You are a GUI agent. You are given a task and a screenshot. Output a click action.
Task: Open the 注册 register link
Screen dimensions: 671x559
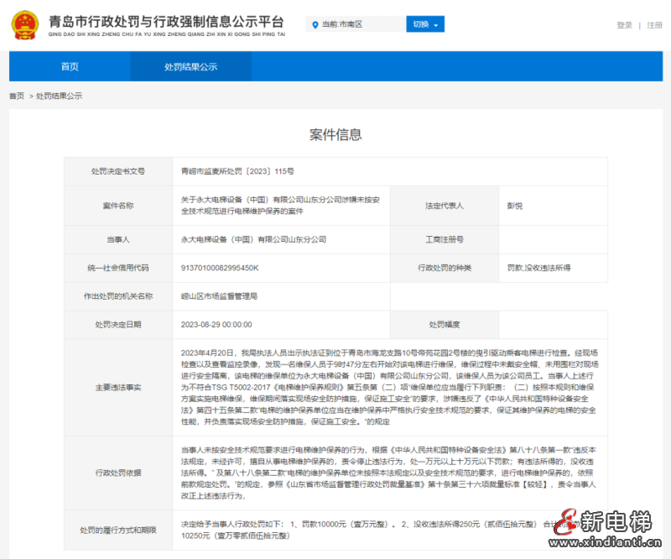tap(654, 25)
